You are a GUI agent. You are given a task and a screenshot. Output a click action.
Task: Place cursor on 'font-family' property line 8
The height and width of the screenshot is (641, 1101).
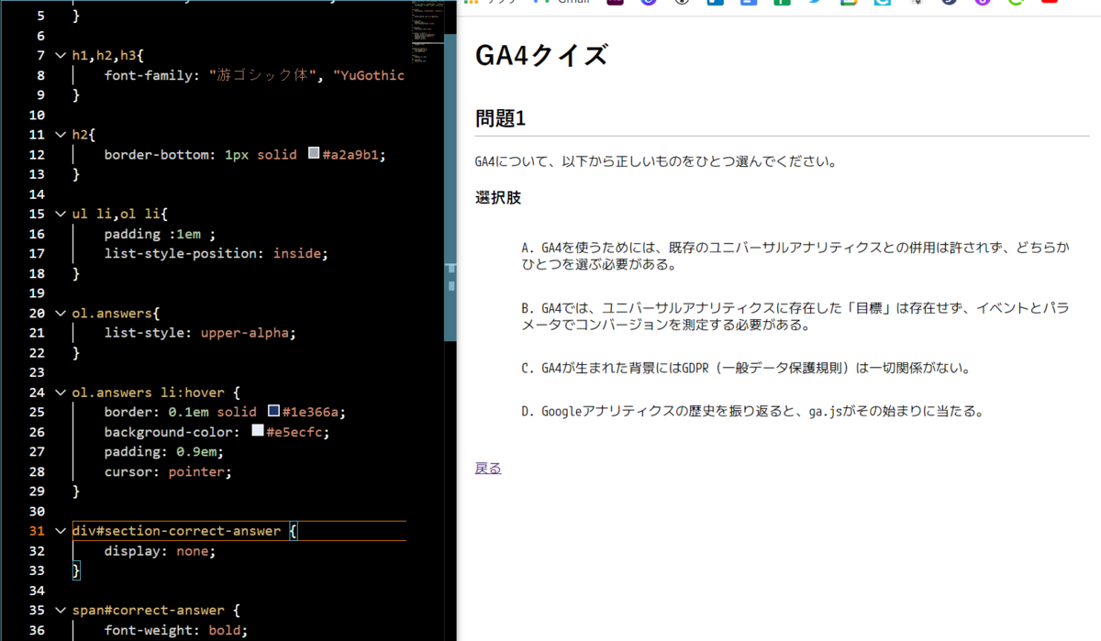(253, 75)
